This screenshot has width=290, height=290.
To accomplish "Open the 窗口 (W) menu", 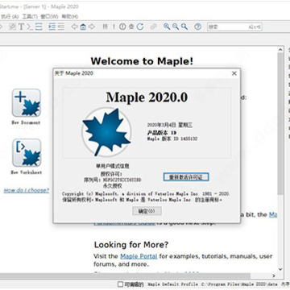I will coord(49,17).
